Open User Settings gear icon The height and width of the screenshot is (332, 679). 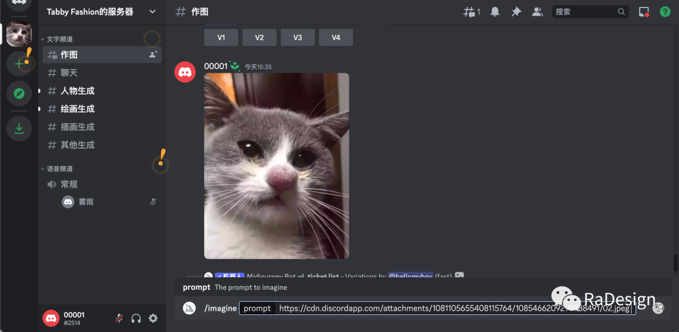(x=153, y=319)
